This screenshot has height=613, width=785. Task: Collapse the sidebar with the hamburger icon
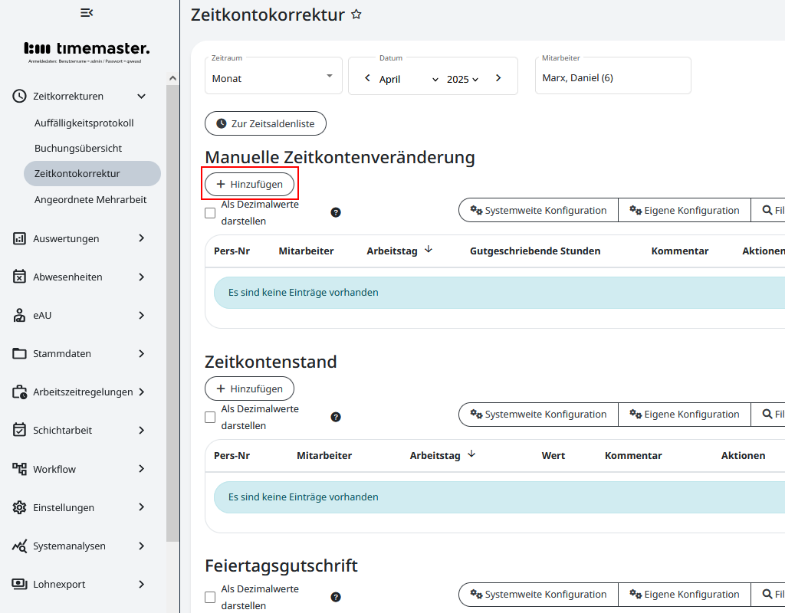click(x=86, y=12)
